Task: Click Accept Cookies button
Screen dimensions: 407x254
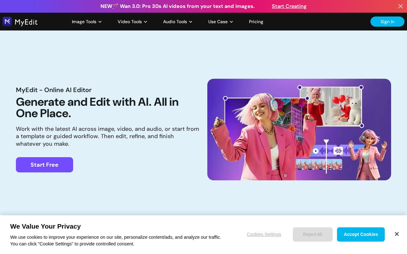Action: click(x=361, y=234)
